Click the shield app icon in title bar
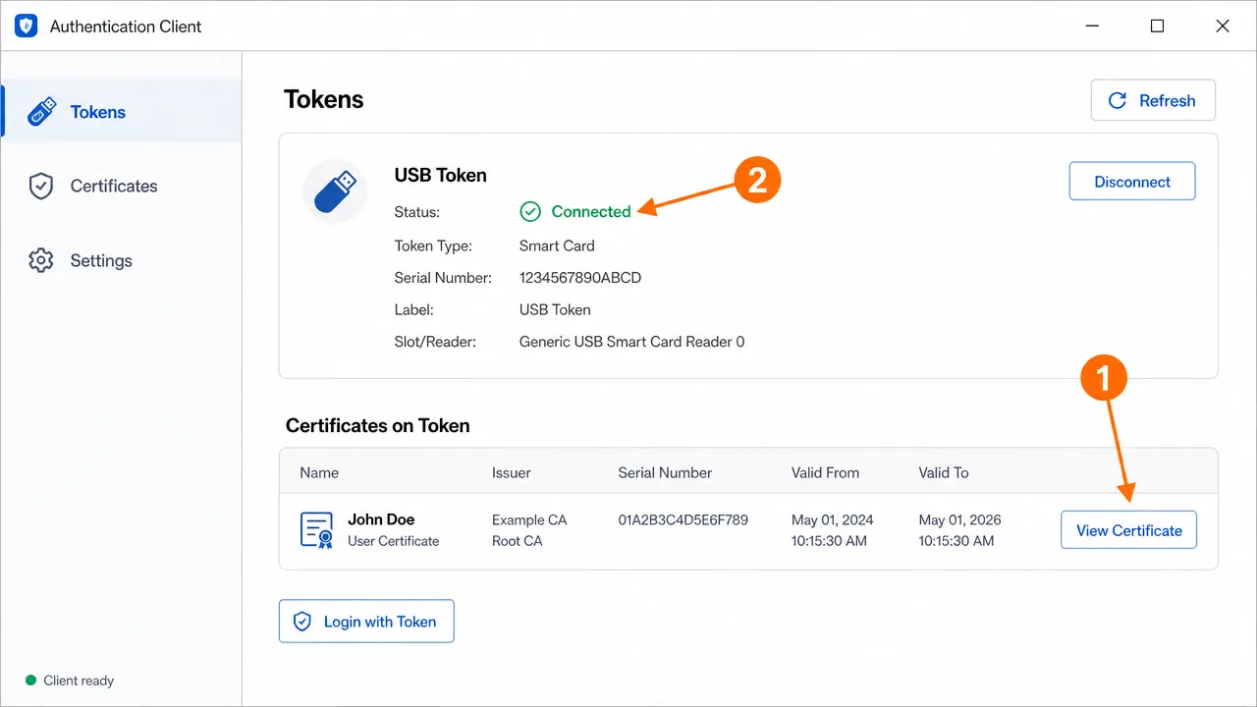This screenshot has width=1257, height=707. (27, 27)
